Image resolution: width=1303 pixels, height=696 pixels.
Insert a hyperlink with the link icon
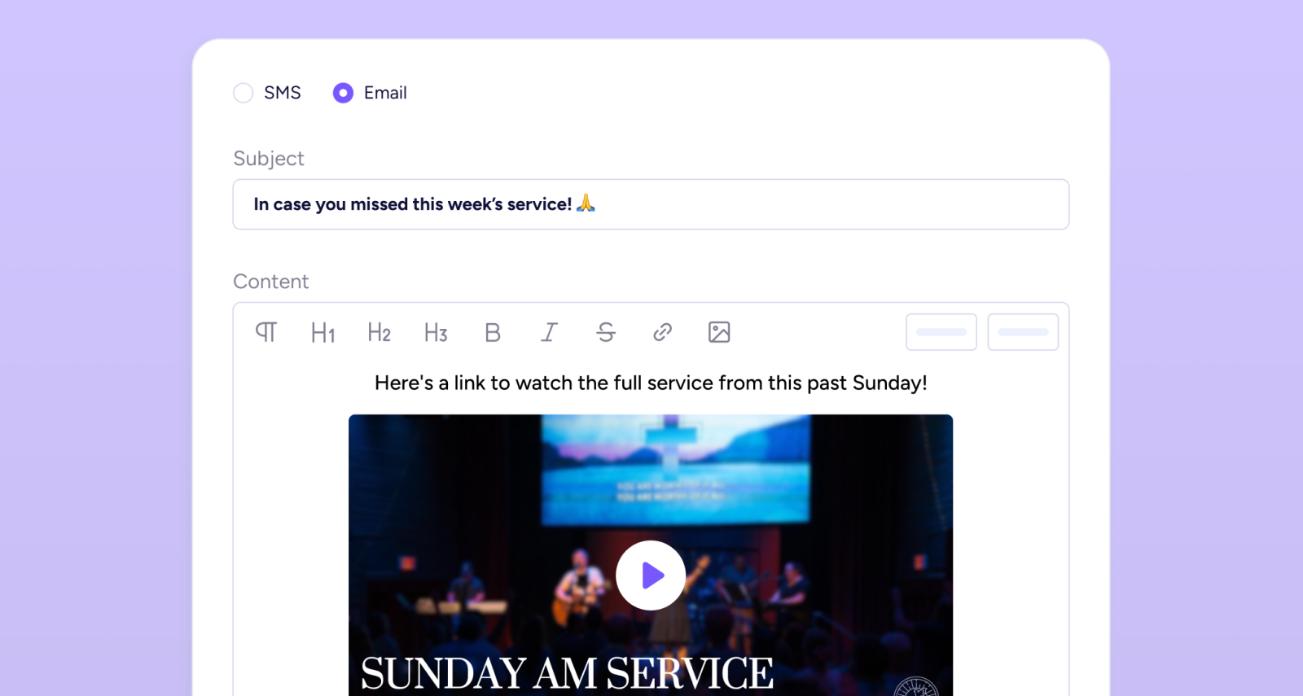pos(663,332)
